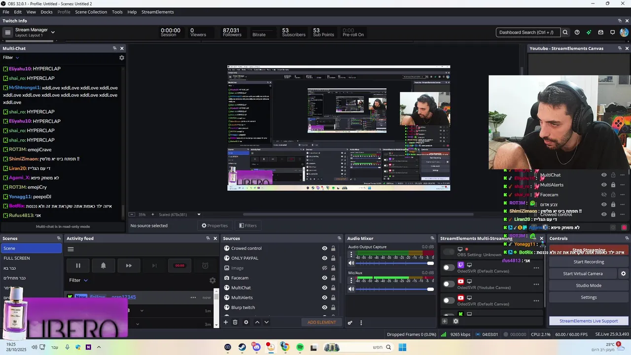Pause the Activity feed alerts
Image resolution: width=631 pixels, height=355 pixels.
[78, 265]
